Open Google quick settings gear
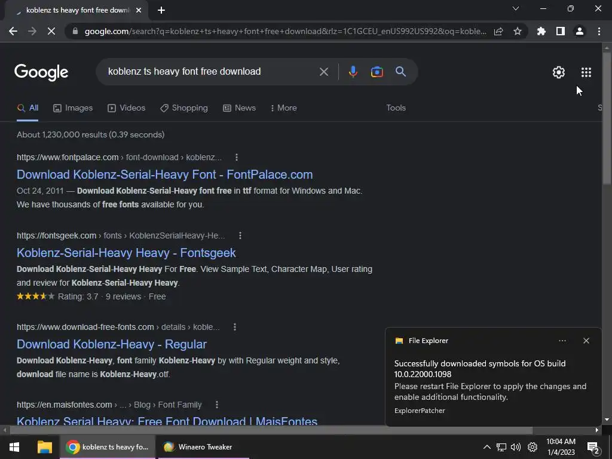The height and width of the screenshot is (459, 612). 559,72
